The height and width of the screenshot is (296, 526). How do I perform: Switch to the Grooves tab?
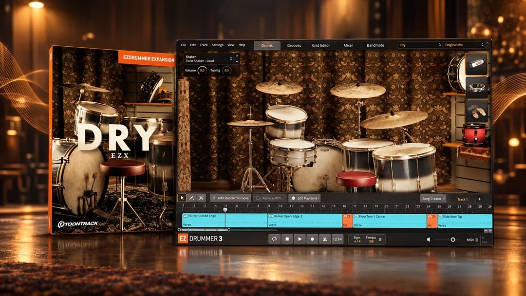(294, 45)
